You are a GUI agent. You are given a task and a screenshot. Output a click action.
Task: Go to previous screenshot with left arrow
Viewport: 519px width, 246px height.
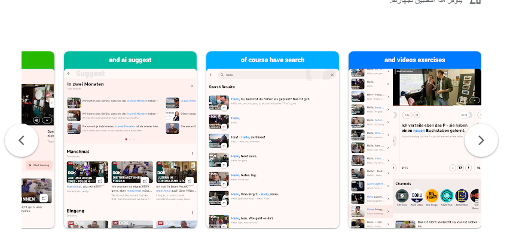click(22, 140)
